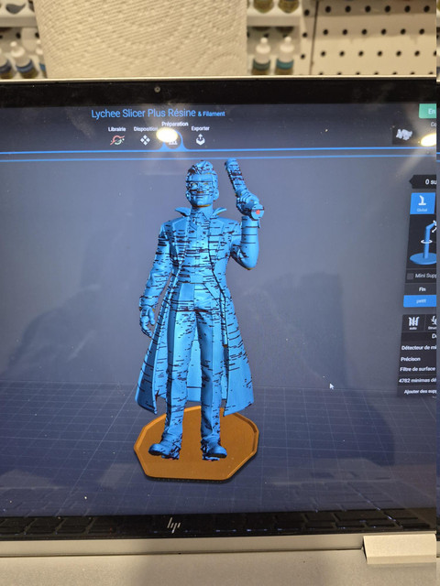
Task: Switch to the Disposition tab
Action: pos(145,136)
